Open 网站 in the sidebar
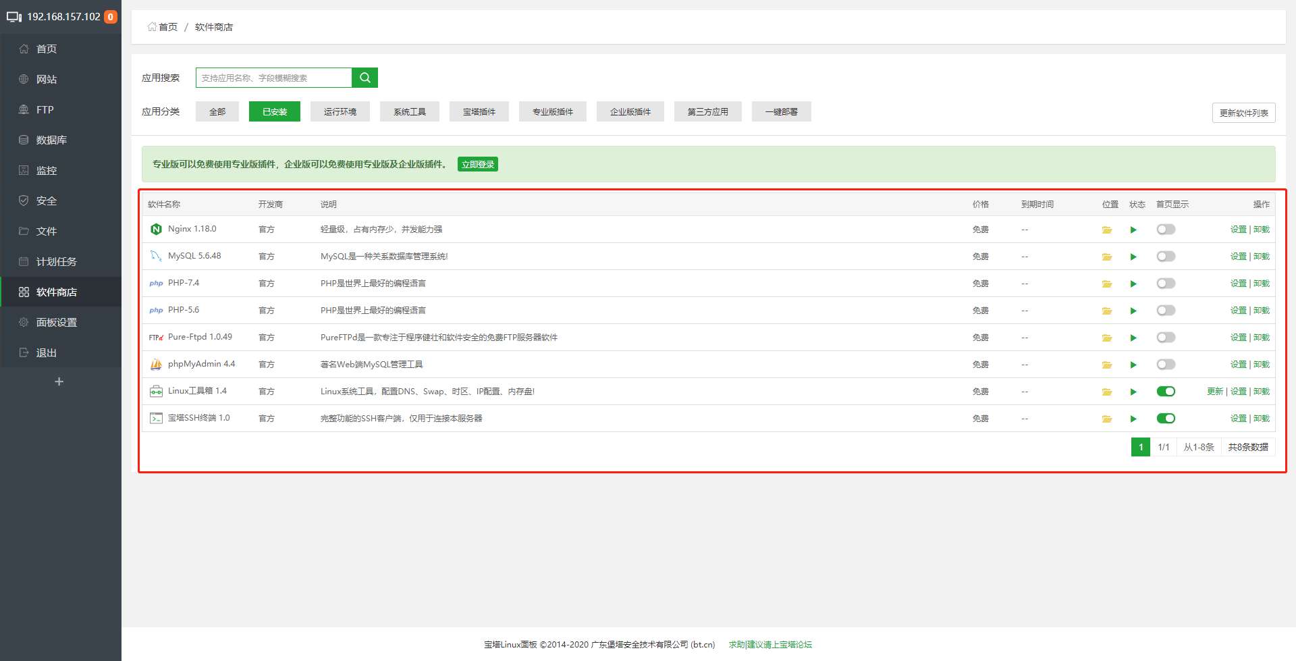1296x661 pixels. 61,79
